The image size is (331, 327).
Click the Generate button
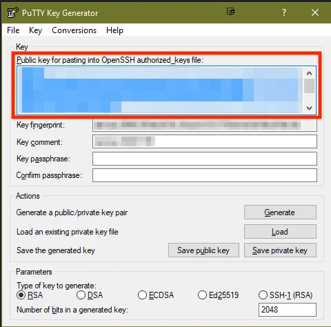point(280,212)
